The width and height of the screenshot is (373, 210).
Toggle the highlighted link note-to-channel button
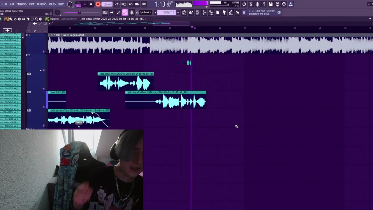click(x=125, y=13)
